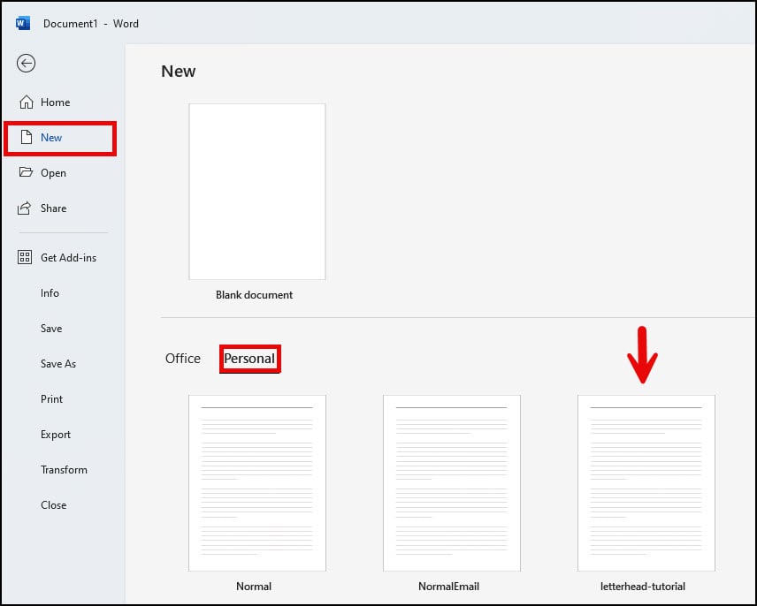Select the Personal templates tab
Viewport: 757px width, 606px height.
pos(249,359)
